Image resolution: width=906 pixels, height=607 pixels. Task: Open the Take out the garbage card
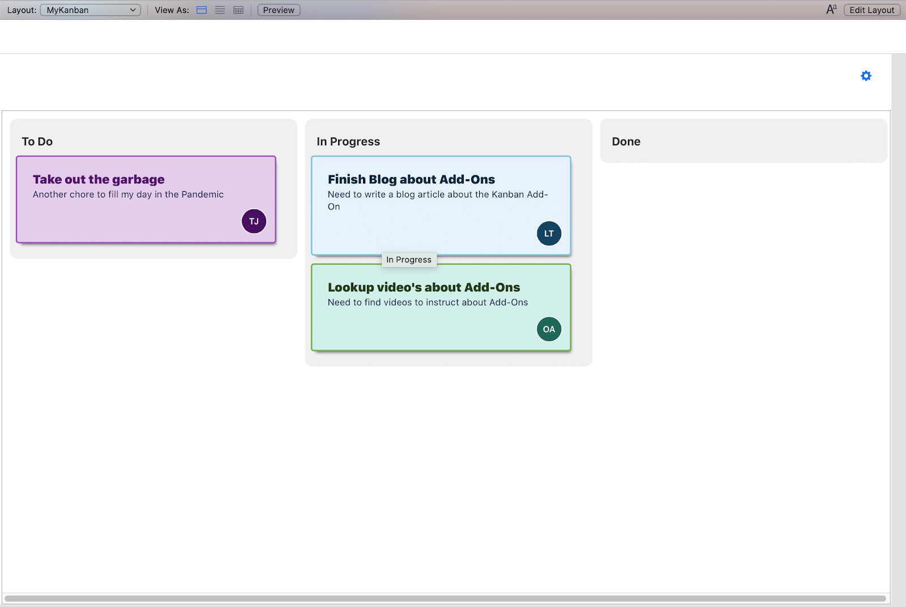[x=146, y=199]
